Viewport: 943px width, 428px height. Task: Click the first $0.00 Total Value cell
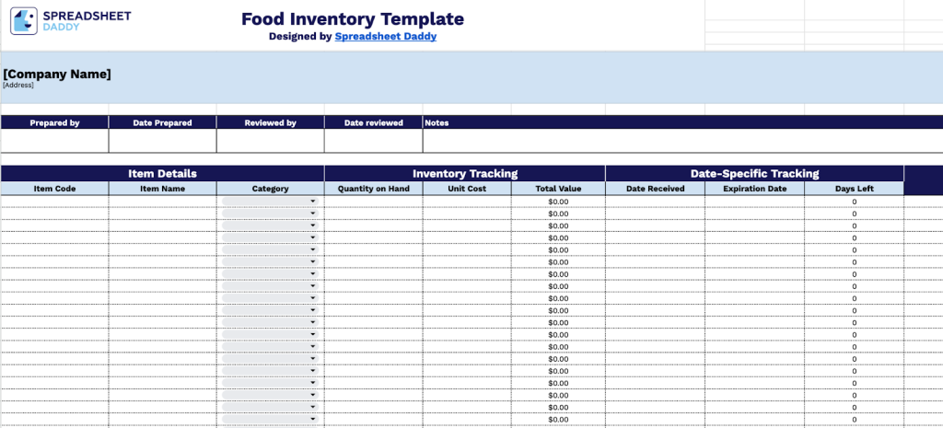(559, 202)
